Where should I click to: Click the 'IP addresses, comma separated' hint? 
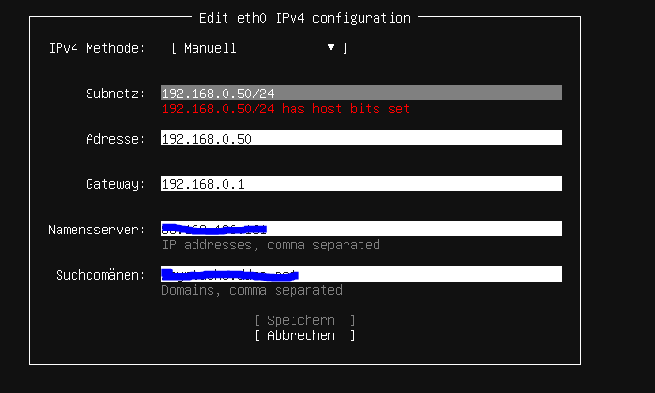pos(271,245)
